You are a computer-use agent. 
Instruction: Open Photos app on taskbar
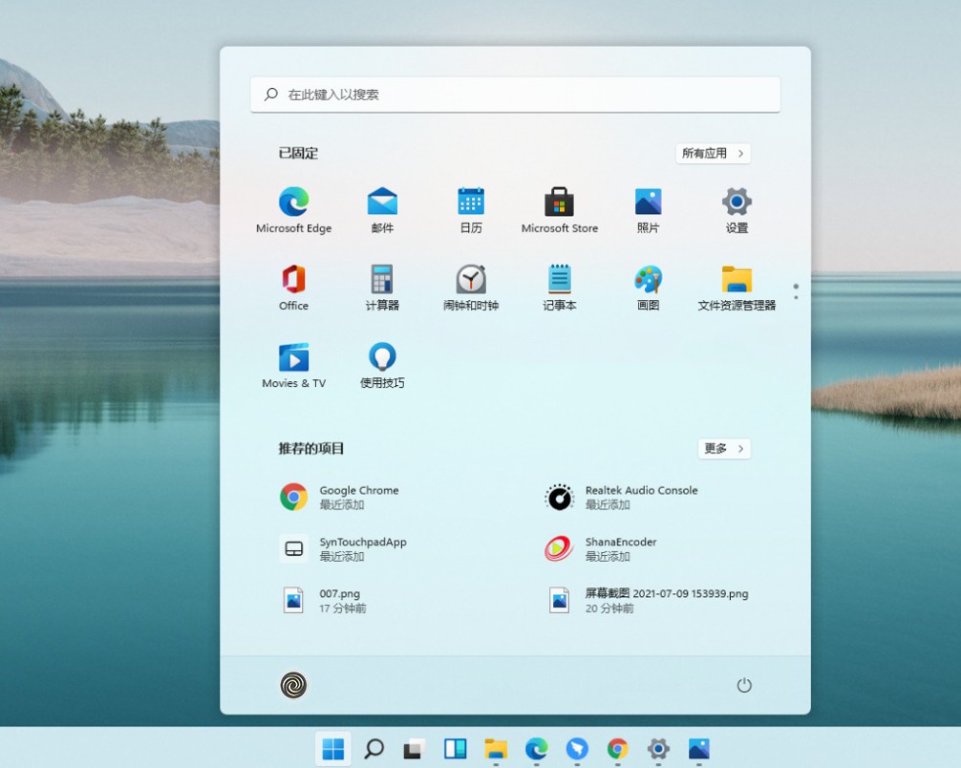pyautogui.click(x=698, y=748)
